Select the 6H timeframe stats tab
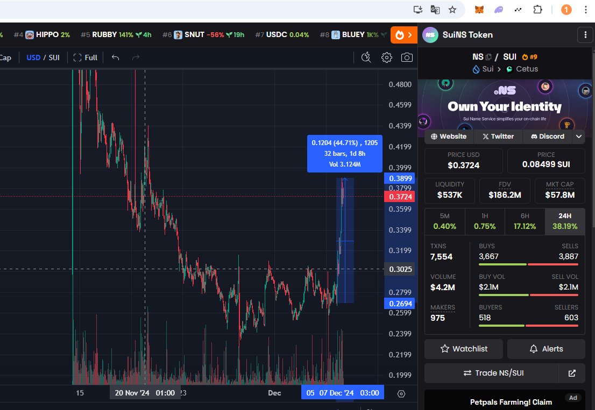Screen dimensions: 595x410 [525, 221]
